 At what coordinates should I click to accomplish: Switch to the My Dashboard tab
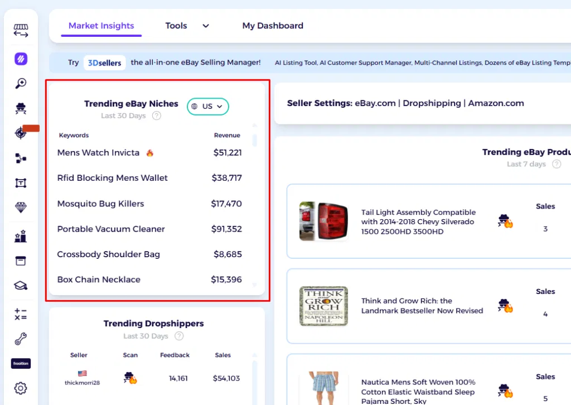tap(272, 26)
